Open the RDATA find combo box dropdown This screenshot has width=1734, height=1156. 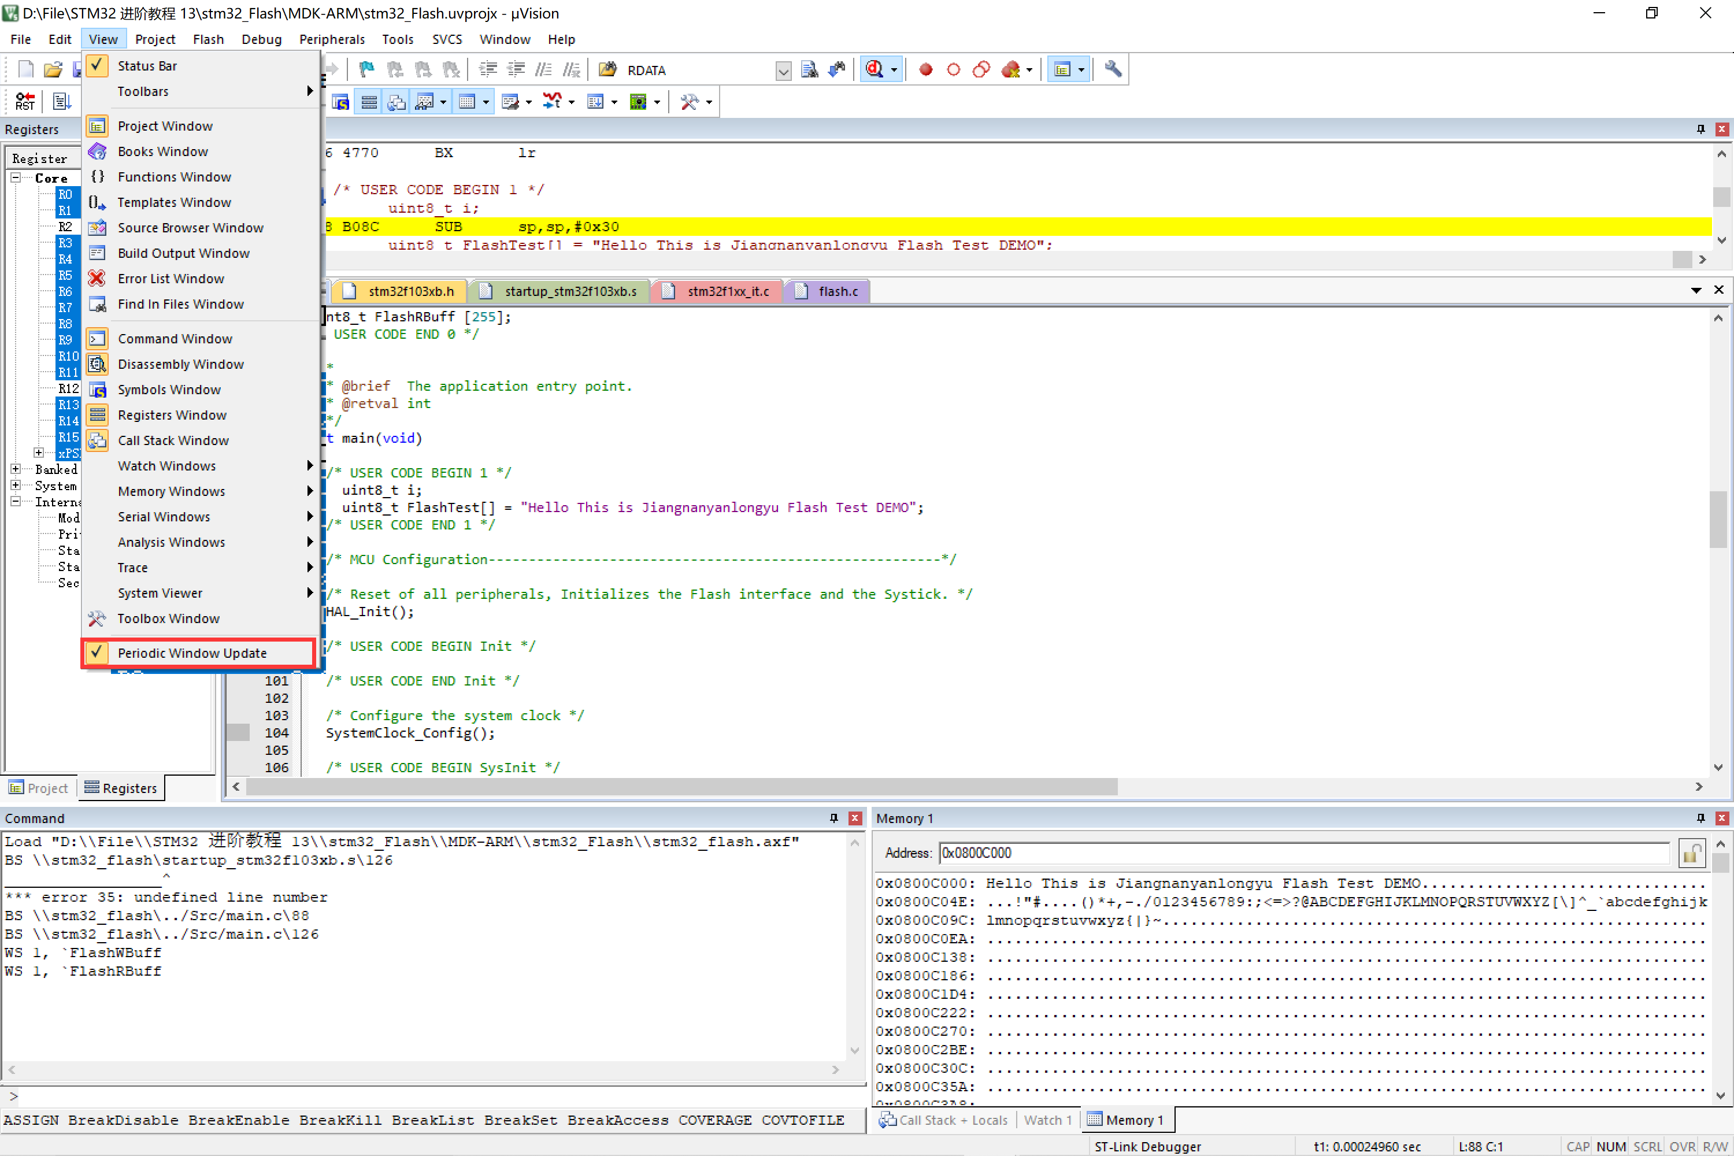tap(783, 71)
